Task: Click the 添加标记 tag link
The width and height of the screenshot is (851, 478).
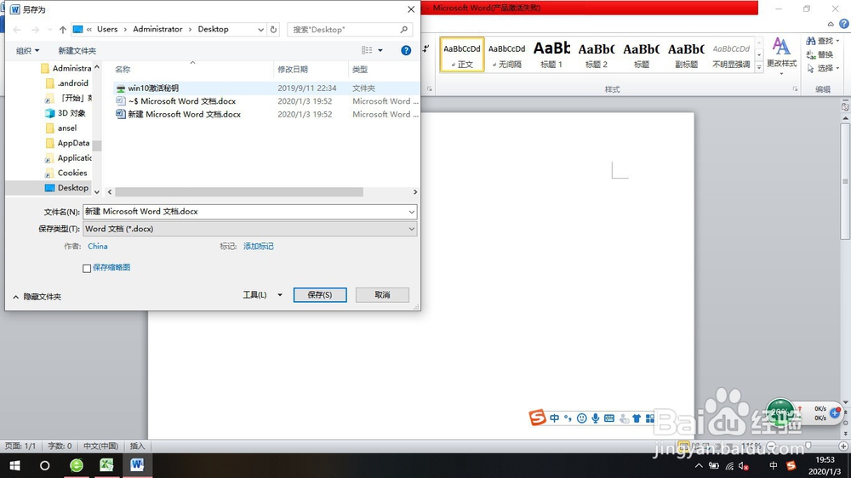Action: (259, 247)
